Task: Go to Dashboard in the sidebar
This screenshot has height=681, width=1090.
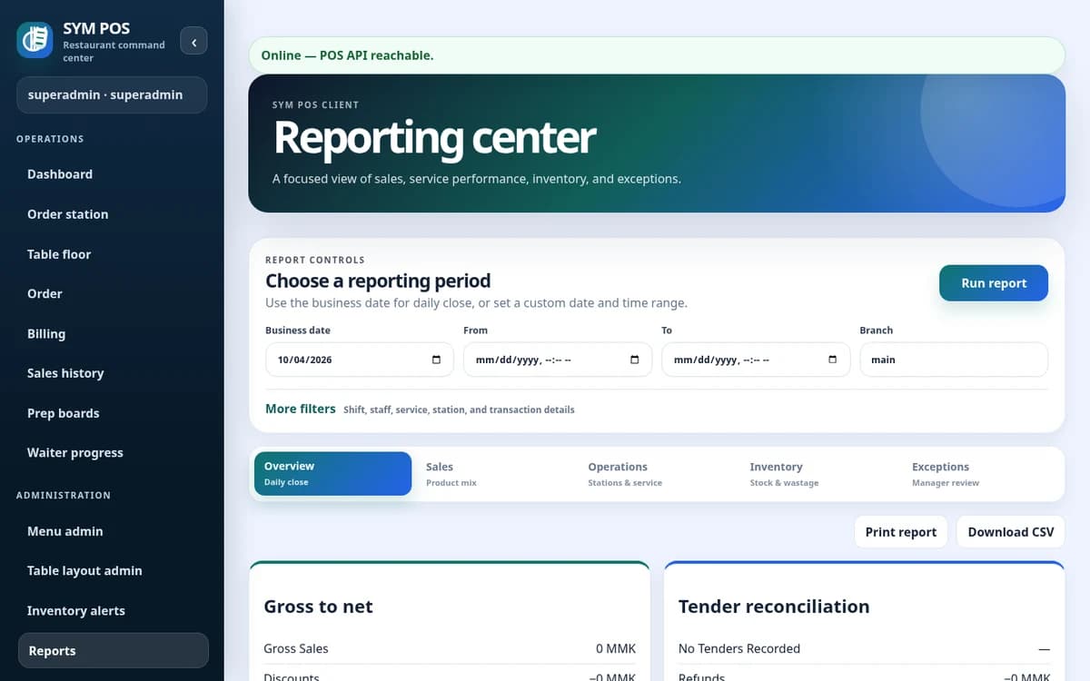Action: click(114, 174)
